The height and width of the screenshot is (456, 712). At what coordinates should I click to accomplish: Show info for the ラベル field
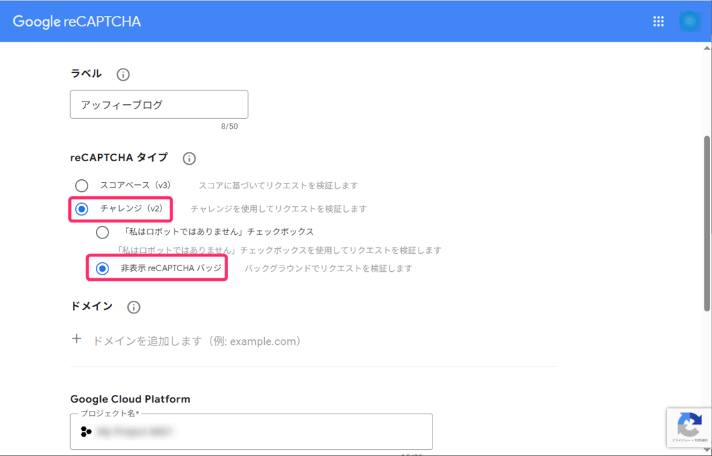pos(122,74)
